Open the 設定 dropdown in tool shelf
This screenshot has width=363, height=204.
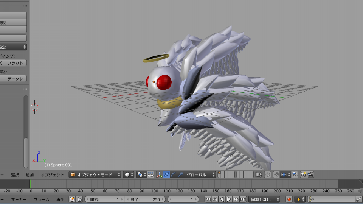(13, 47)
